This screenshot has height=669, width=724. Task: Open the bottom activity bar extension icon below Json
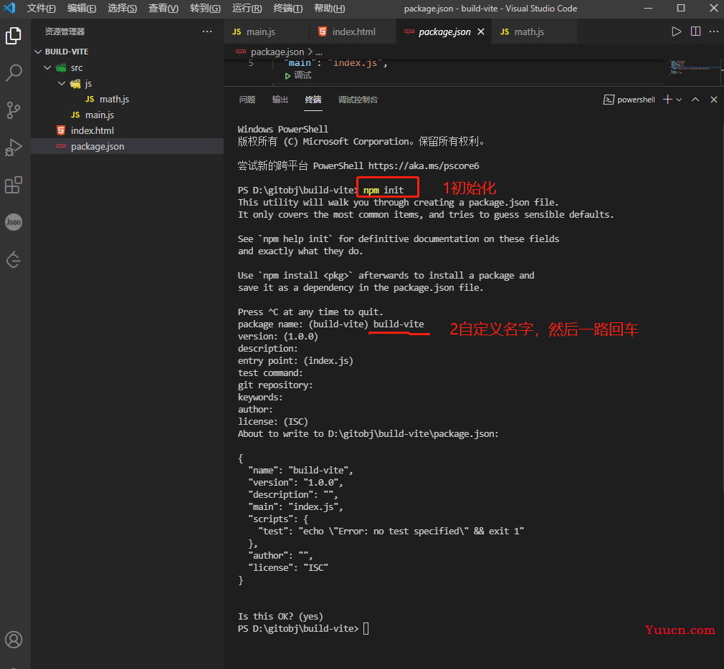(x=14, y=259)
